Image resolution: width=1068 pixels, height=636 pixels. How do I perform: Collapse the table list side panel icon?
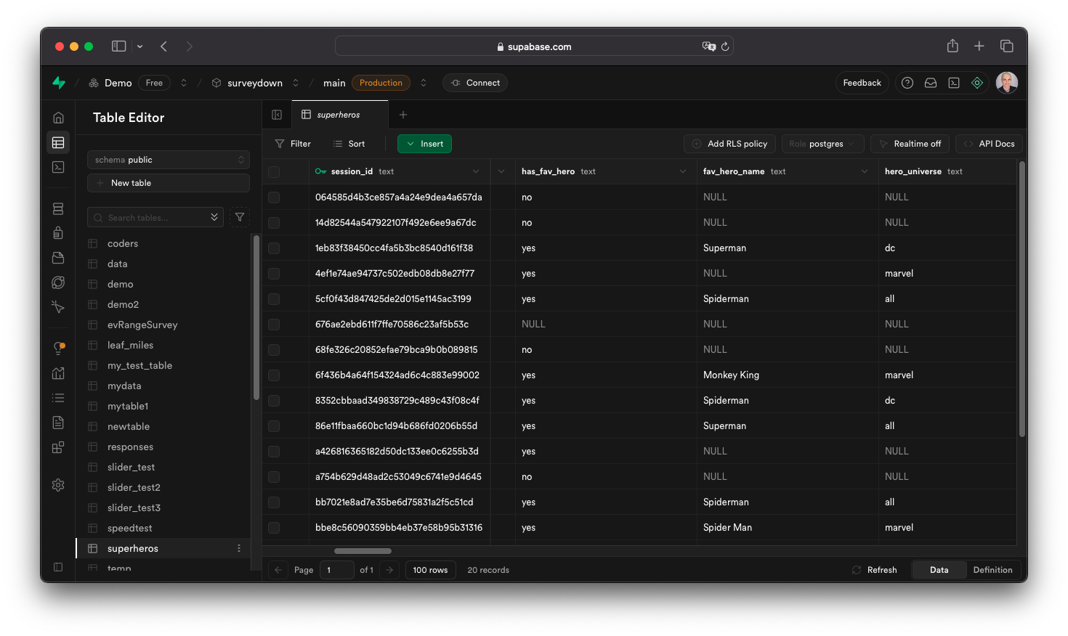click(277, 115)
